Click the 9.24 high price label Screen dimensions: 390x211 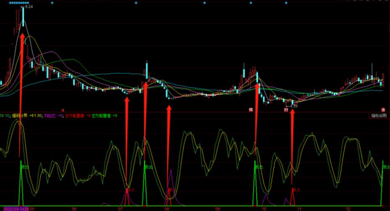pyautogui.click(x=29, y=7)
